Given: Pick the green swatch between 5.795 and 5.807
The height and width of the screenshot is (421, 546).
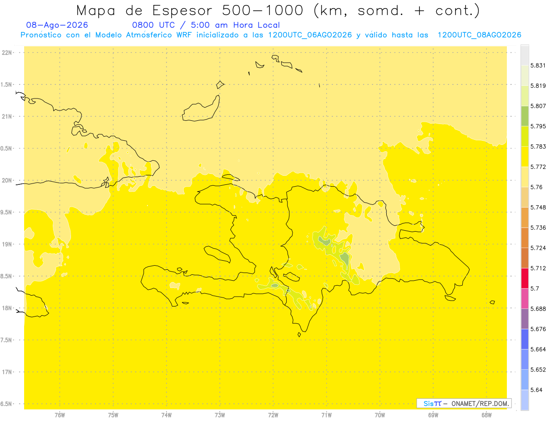Looking at the screenshot, I should tap(525, 116).
